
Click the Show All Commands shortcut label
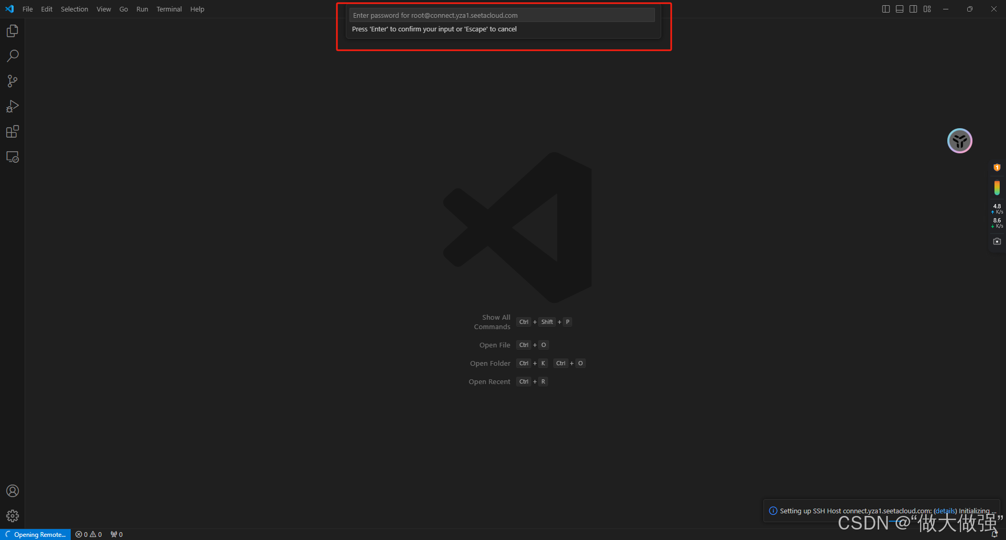(492, 322)
